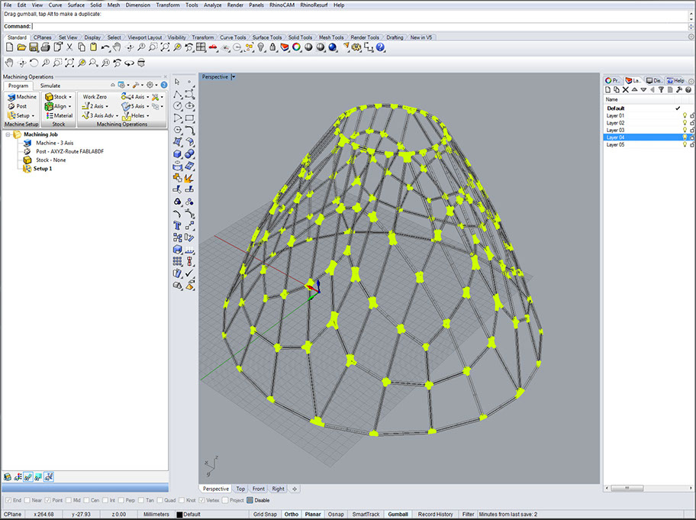The height and width of the screenshot is (520, 696).
Task: Select the Boolean Union spheres tool
Action: coord(189,153)
